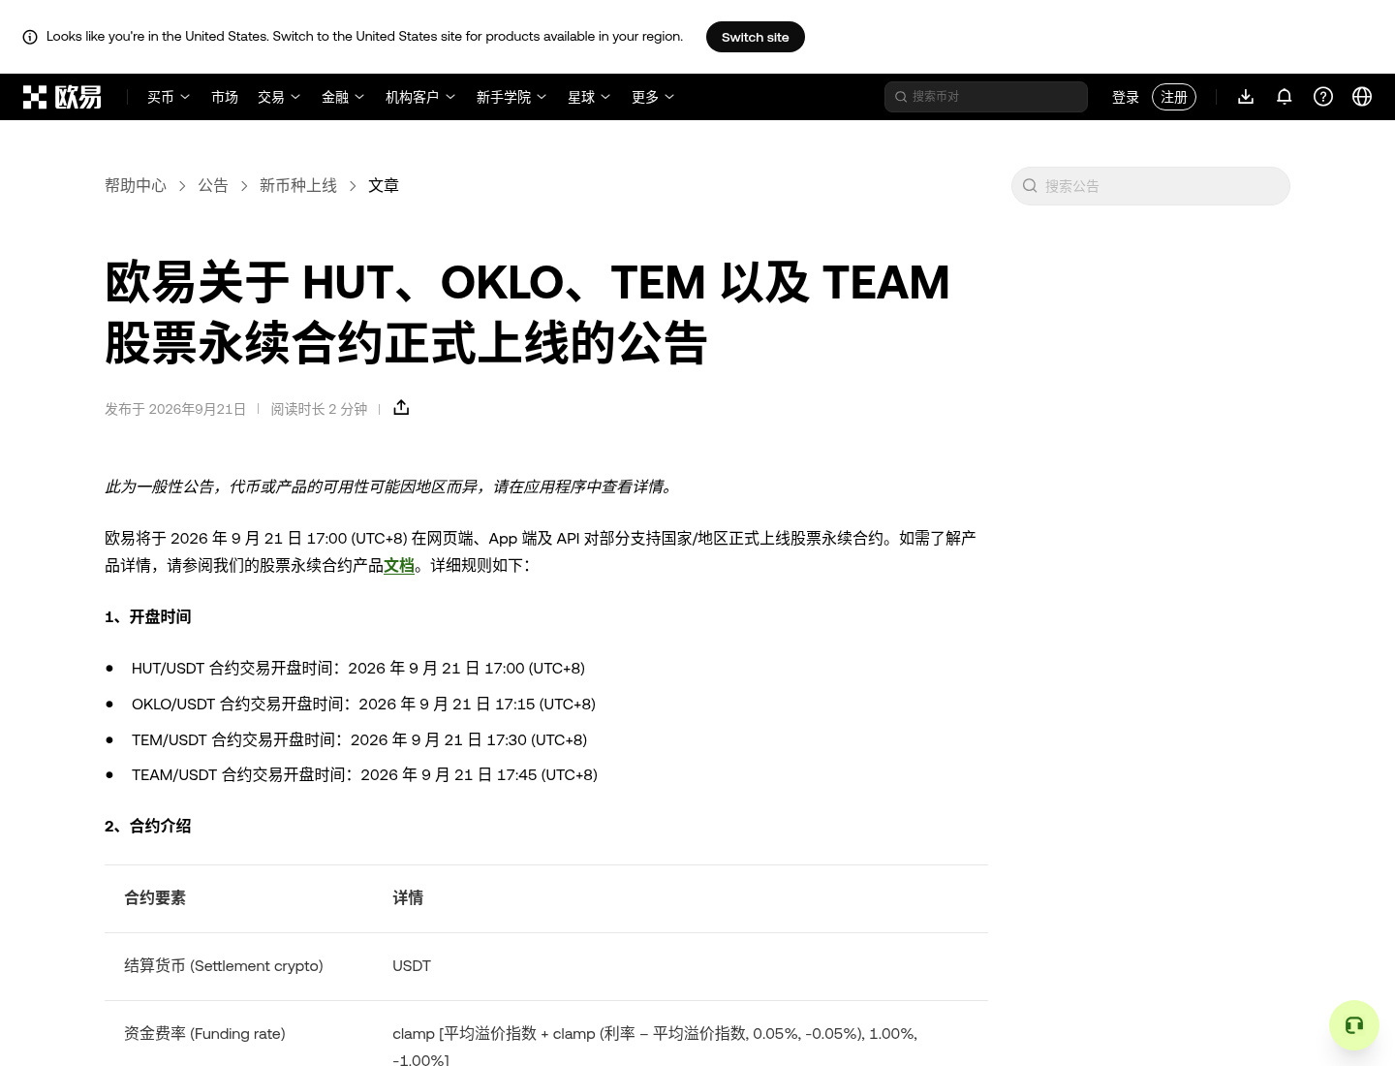Click the 2、合约介绍 heading

pos(148,826)
